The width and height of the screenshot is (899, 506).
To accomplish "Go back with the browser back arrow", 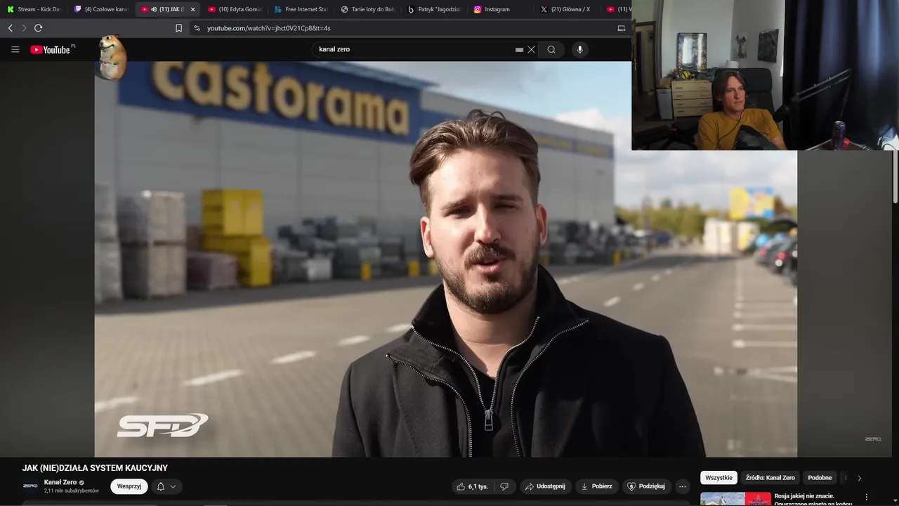I will 10,28.
